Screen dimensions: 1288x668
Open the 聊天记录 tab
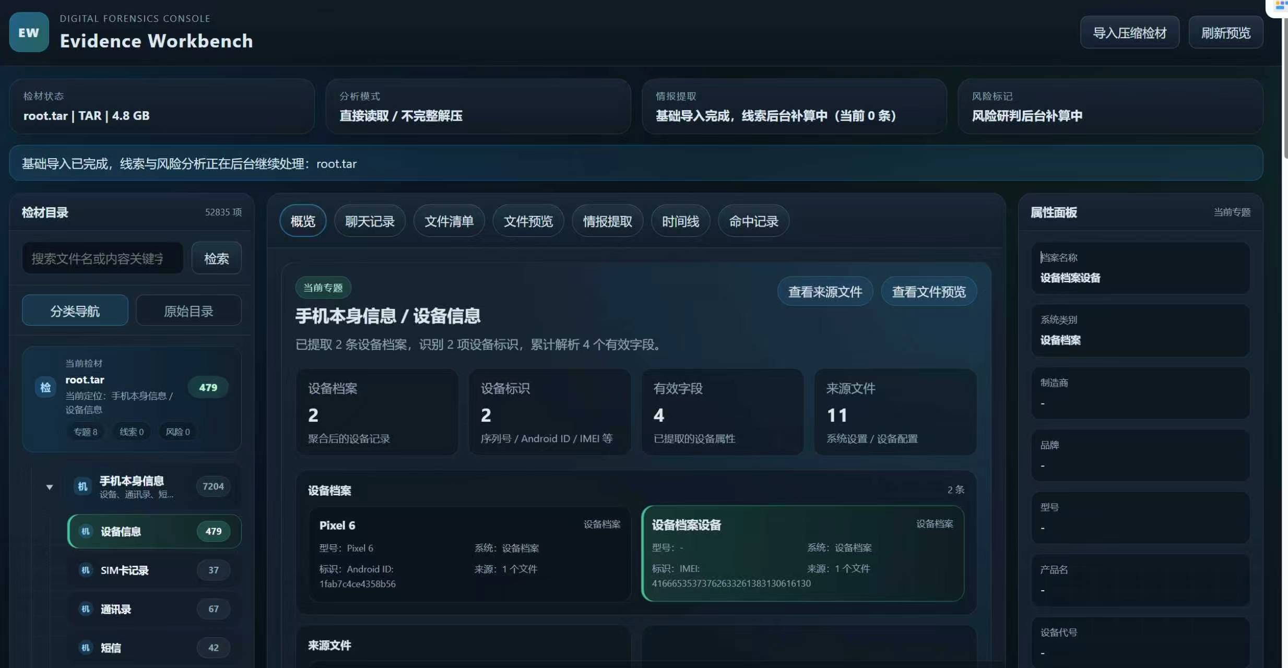(x=370, y=221)
